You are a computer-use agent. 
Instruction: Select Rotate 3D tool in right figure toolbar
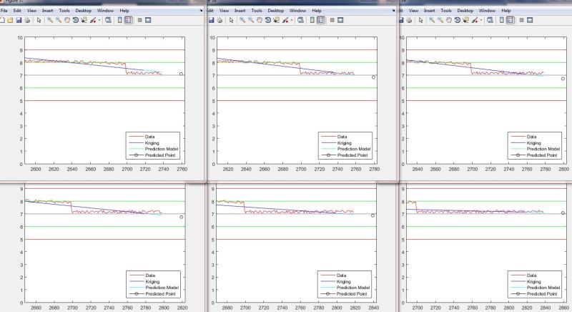(457, 20)
